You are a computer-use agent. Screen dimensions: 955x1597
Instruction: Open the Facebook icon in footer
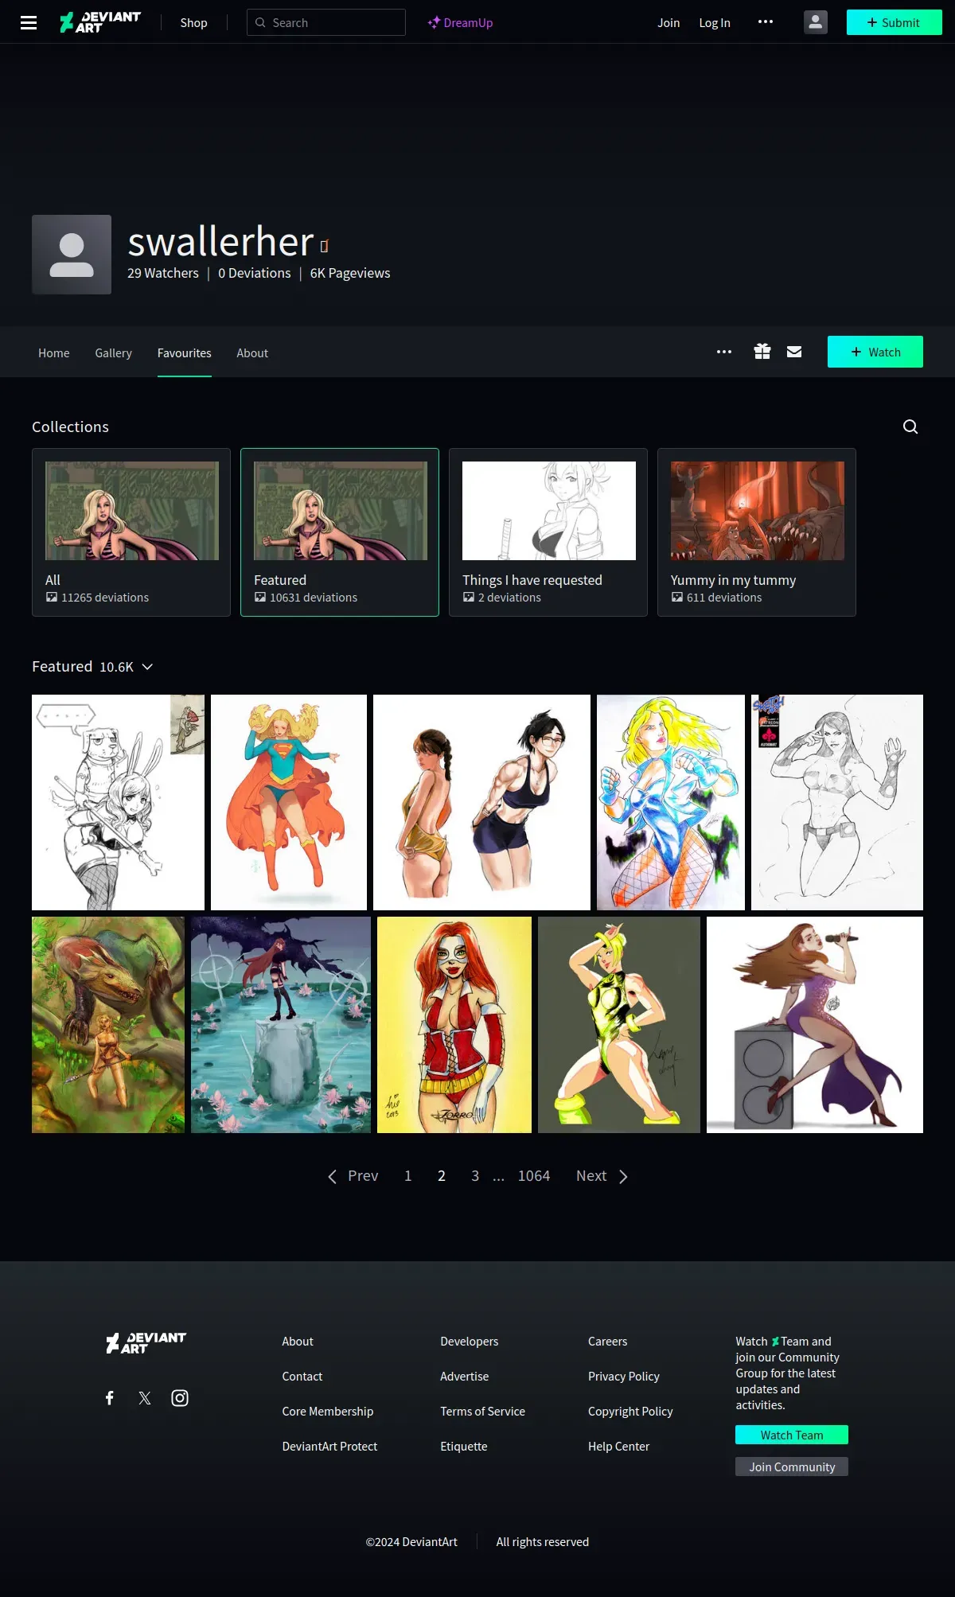click(110, 1398)
